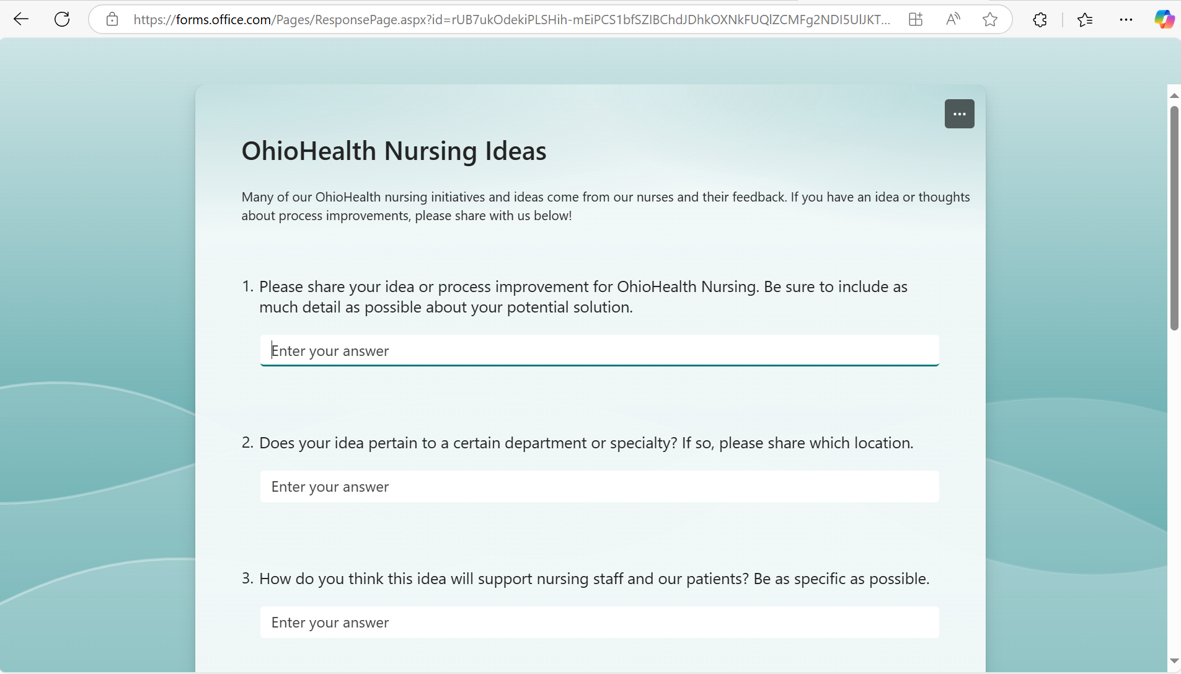View site information lock icon
Screen dimensions: 1181x674
(x=112, y=19)
